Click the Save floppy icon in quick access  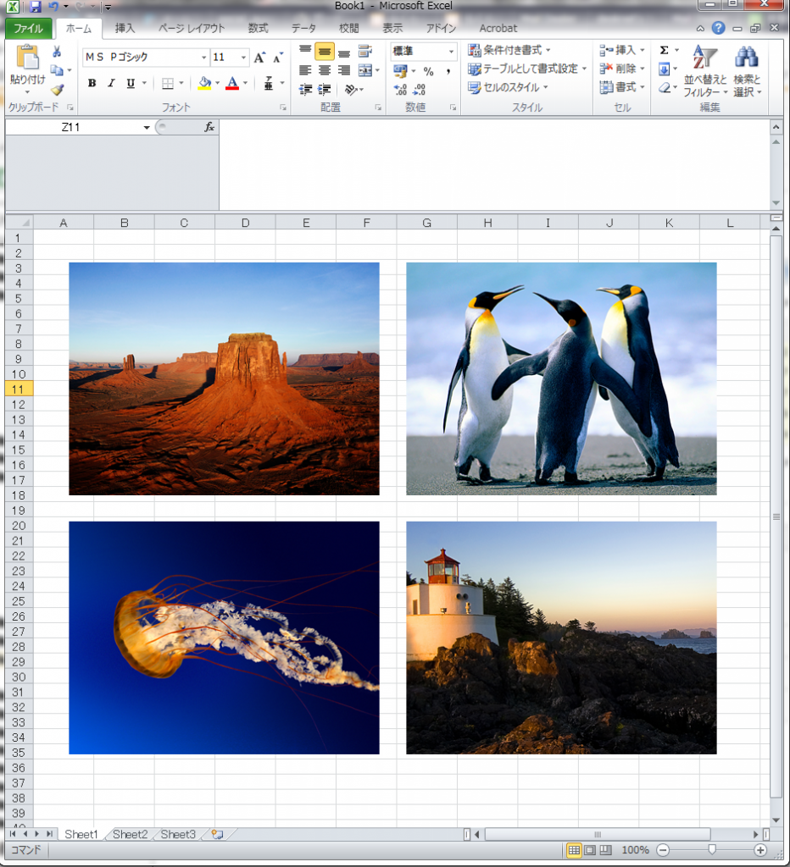point(36,7)
